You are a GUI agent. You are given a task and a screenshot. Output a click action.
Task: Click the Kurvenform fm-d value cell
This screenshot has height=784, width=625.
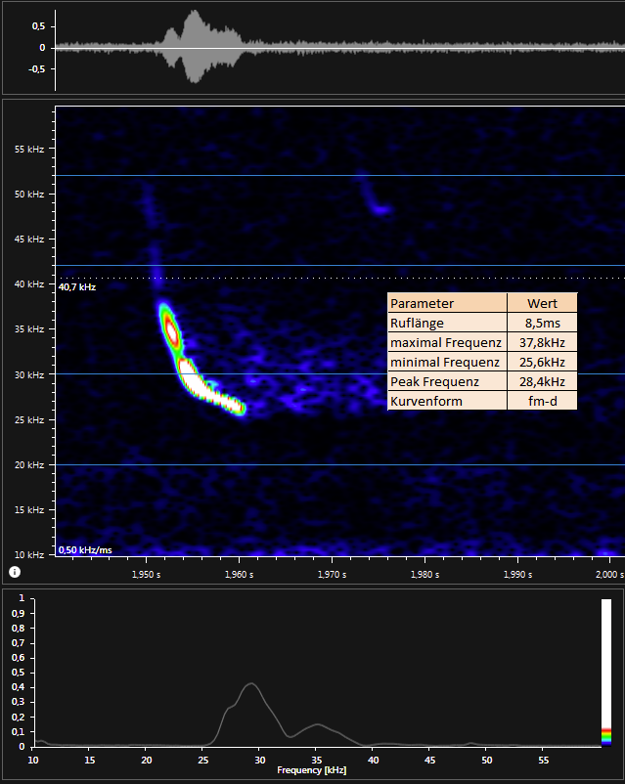tap(542, 401)
